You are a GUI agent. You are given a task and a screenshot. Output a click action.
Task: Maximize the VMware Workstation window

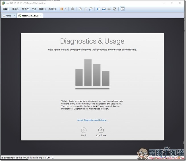coord(172,3)
